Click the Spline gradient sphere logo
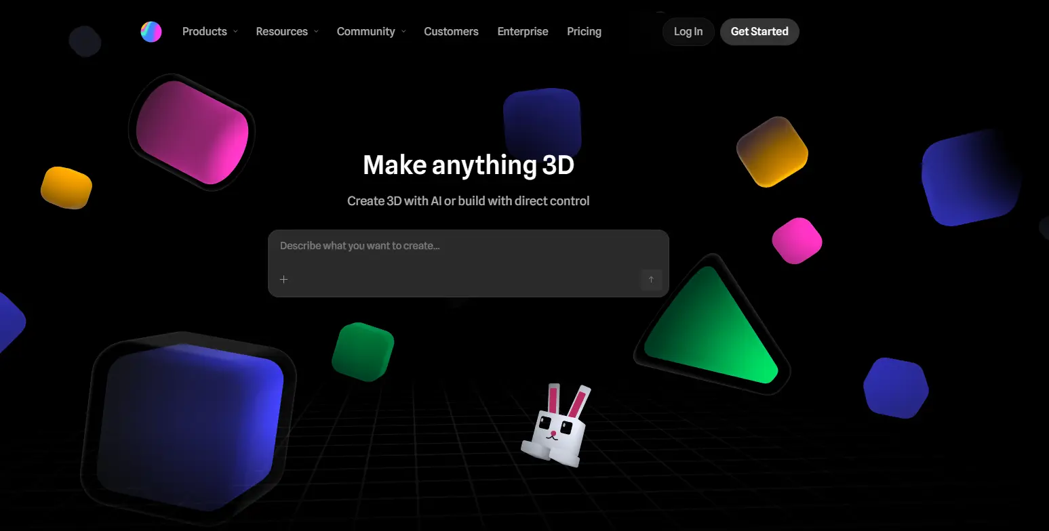 151,32
